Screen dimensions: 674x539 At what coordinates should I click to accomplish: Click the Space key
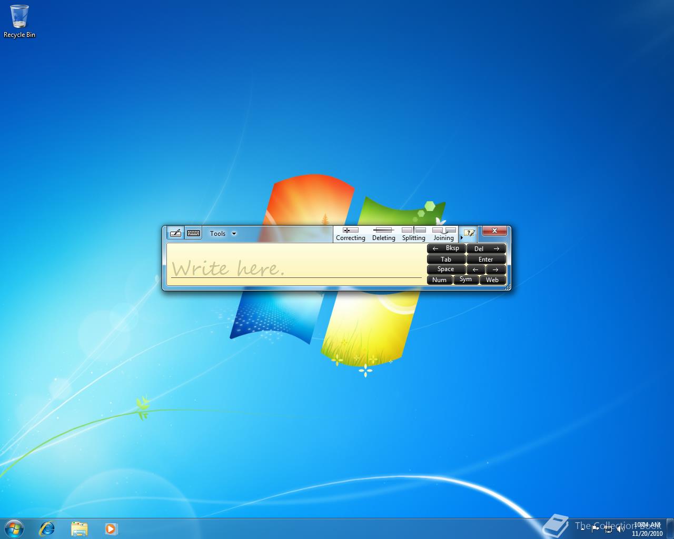pos(447,269)
